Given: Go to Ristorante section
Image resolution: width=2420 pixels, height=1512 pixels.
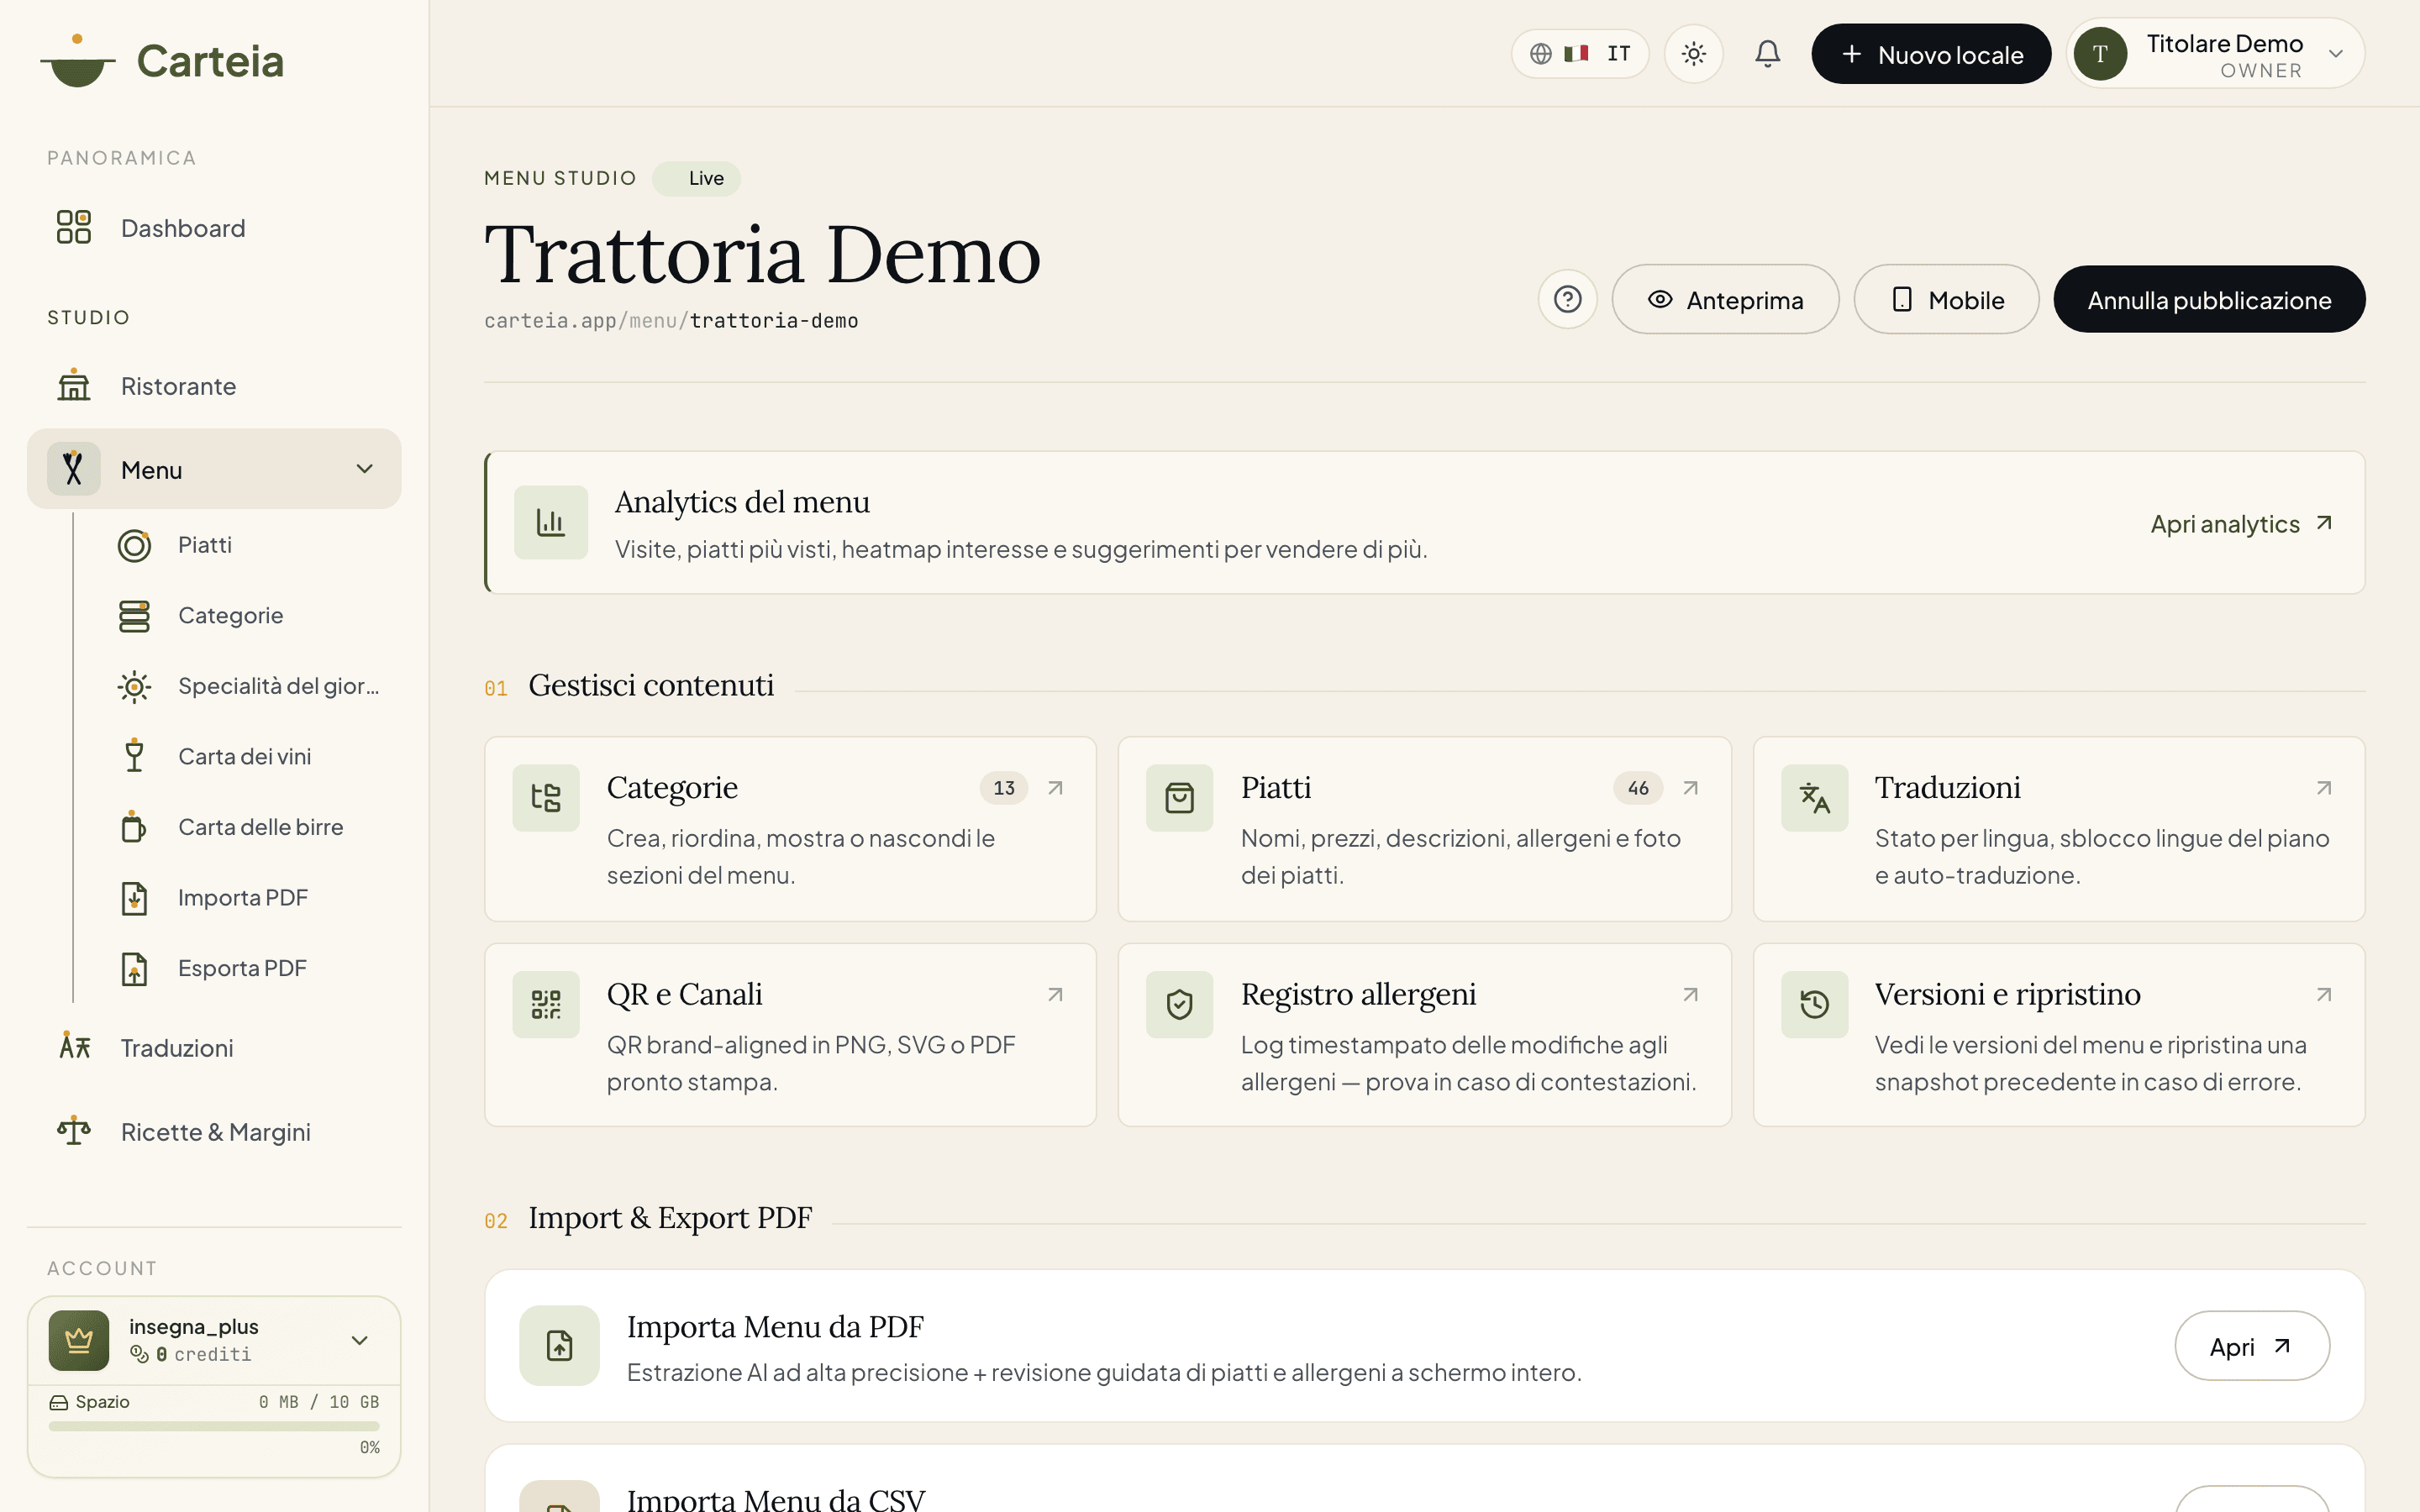Looking at the screenshot, I should [214, 386].
